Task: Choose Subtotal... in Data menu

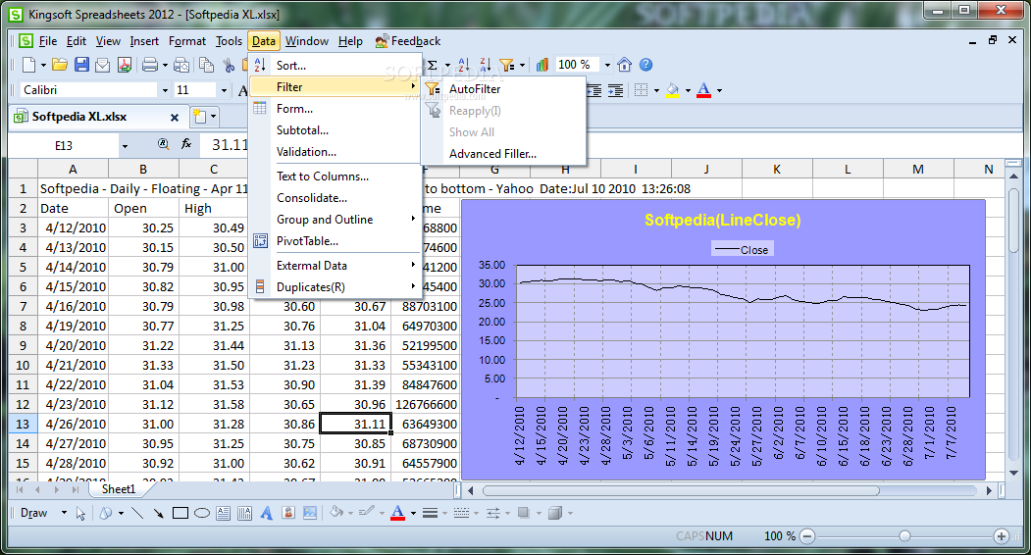Action: click(x=335, y=130)
